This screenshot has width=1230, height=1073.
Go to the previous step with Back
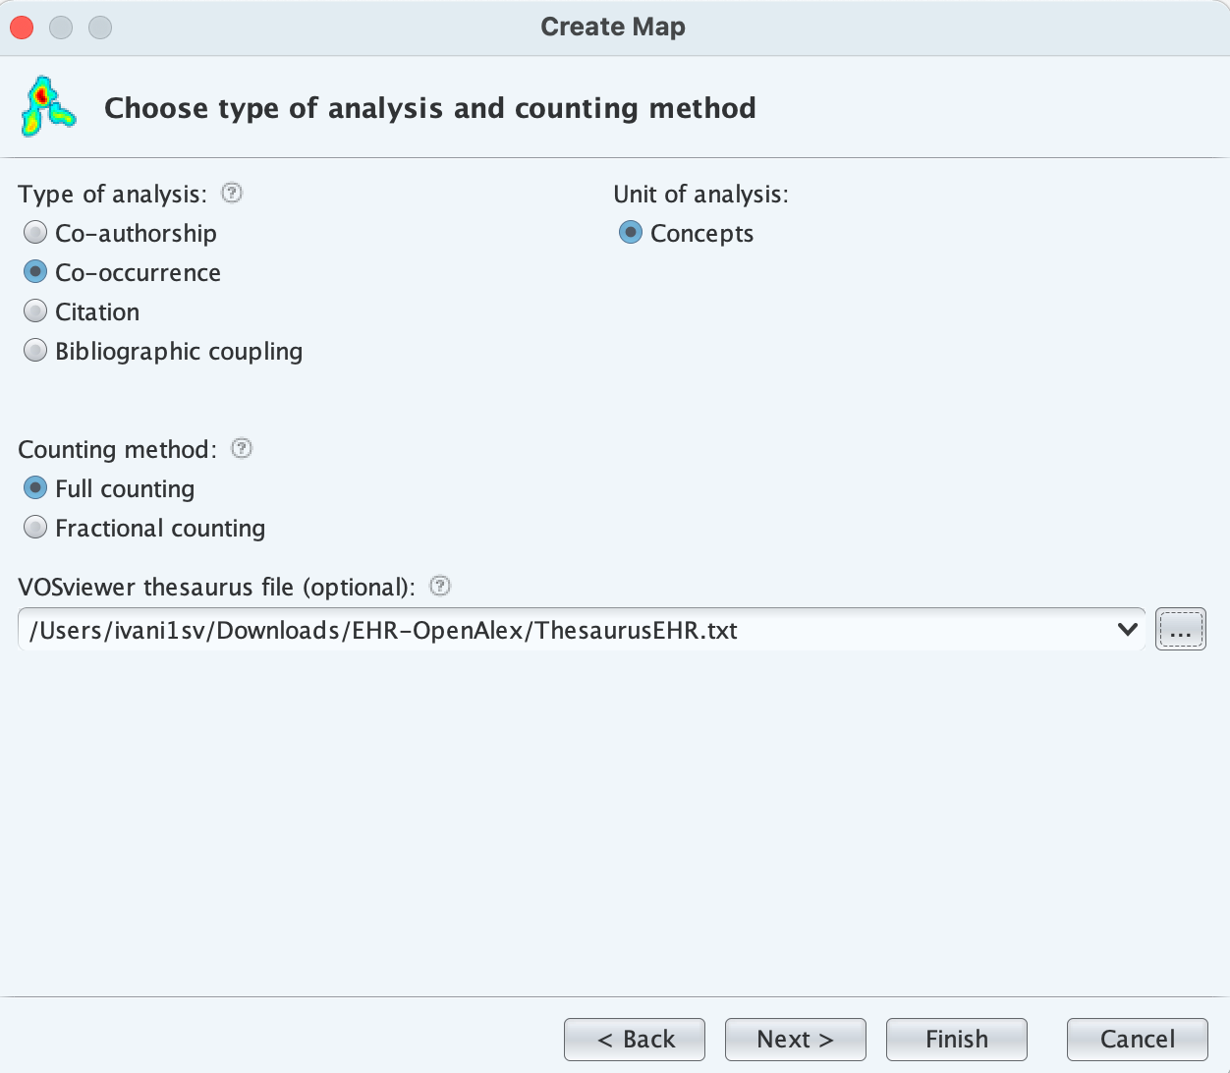pyautogui.click(x=635, y=1039)
